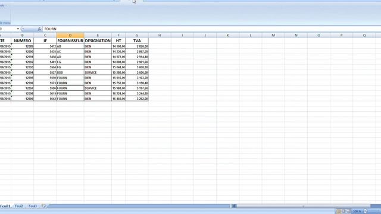This screenshot has width=381, height=214.
Task: Select the DESIGNATION header cell
Action: click(x=98, y=41)
